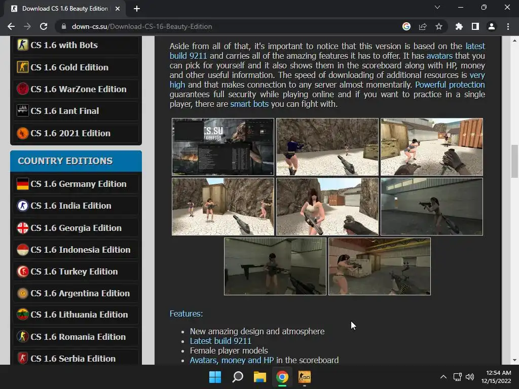Viewport: 519px width, 389px height.
Task: Close the Beauty Edition browser tab
Action: [x=118, y=9]
